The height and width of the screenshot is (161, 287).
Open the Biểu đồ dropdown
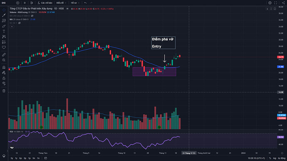click(61, 3)
